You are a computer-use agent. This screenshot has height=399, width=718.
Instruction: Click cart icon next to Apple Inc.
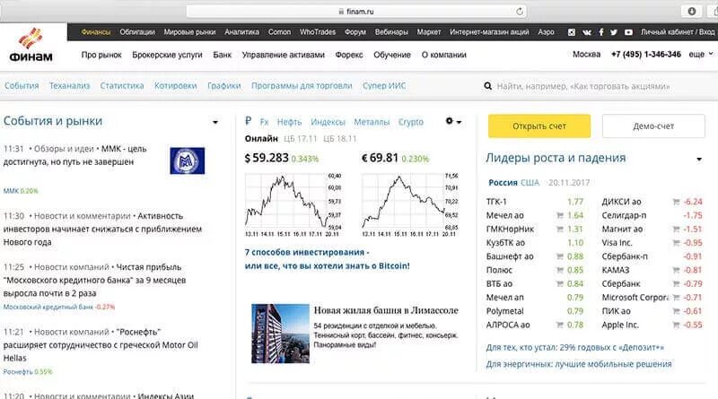[x=676, y=325]
